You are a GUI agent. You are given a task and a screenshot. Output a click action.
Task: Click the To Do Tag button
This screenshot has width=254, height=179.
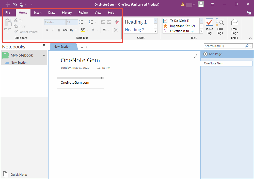pyautogui.click(x=209, y=26)
